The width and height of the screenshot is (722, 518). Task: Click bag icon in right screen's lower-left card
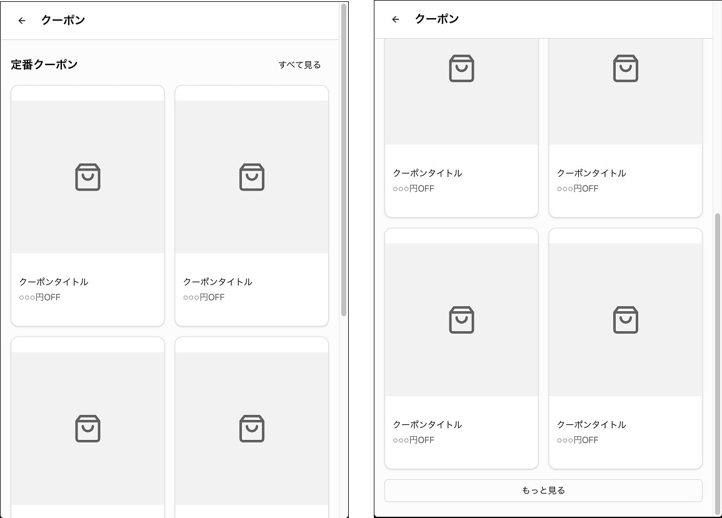(461, 319)
